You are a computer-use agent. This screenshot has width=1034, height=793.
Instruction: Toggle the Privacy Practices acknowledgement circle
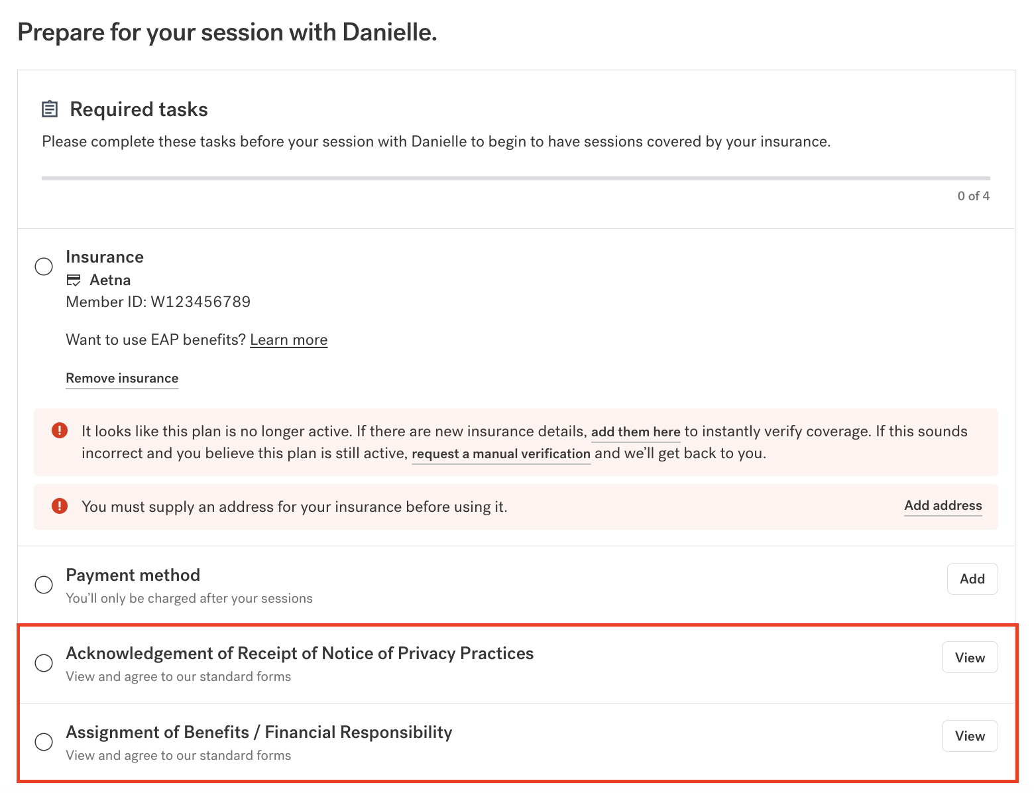click(44, 662)
